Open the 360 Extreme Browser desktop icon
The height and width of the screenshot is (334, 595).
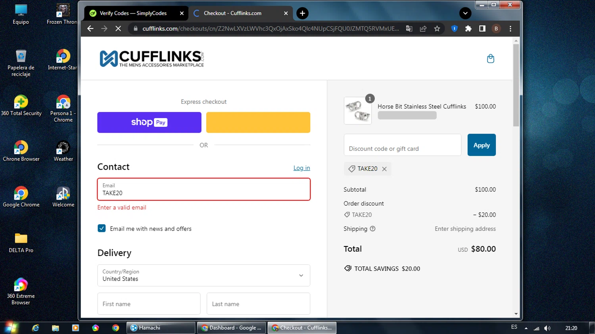[x=21, y=291]
